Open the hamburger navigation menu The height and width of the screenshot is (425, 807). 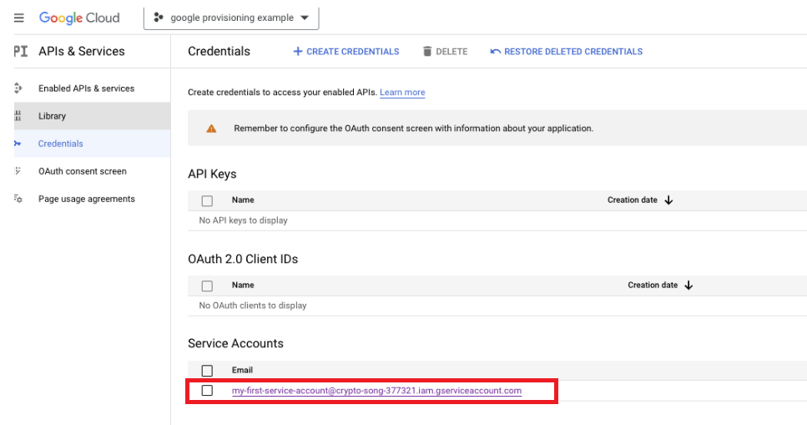[x=19, y=18]
